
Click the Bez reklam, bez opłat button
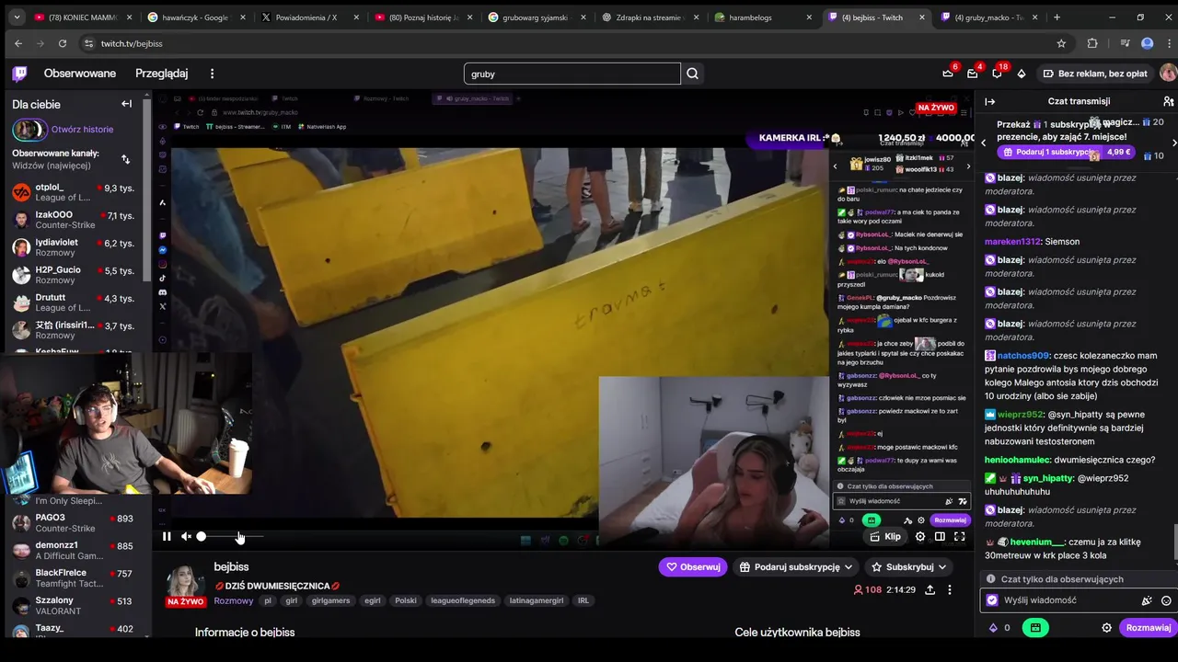pos(1095,74)
